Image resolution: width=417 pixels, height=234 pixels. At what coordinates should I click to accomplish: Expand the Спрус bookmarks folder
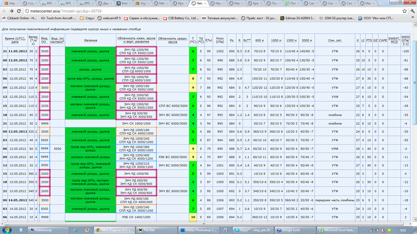(87, 18)
